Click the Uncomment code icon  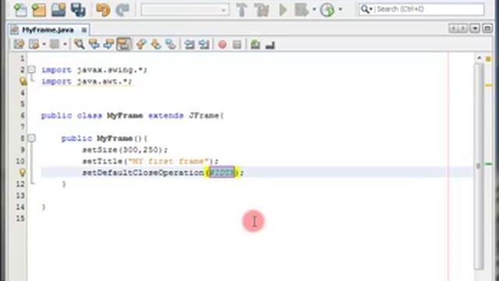270,45
